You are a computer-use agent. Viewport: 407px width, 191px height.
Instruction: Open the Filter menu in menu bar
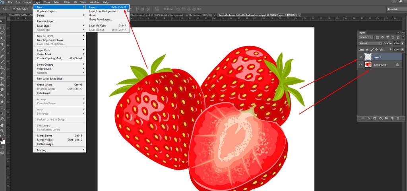(67, 2)
